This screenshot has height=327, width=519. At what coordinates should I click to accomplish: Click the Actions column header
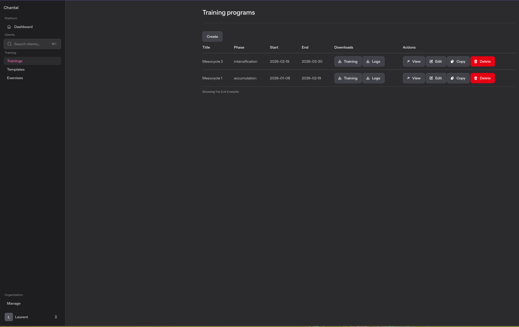click(x=409, y=47)
